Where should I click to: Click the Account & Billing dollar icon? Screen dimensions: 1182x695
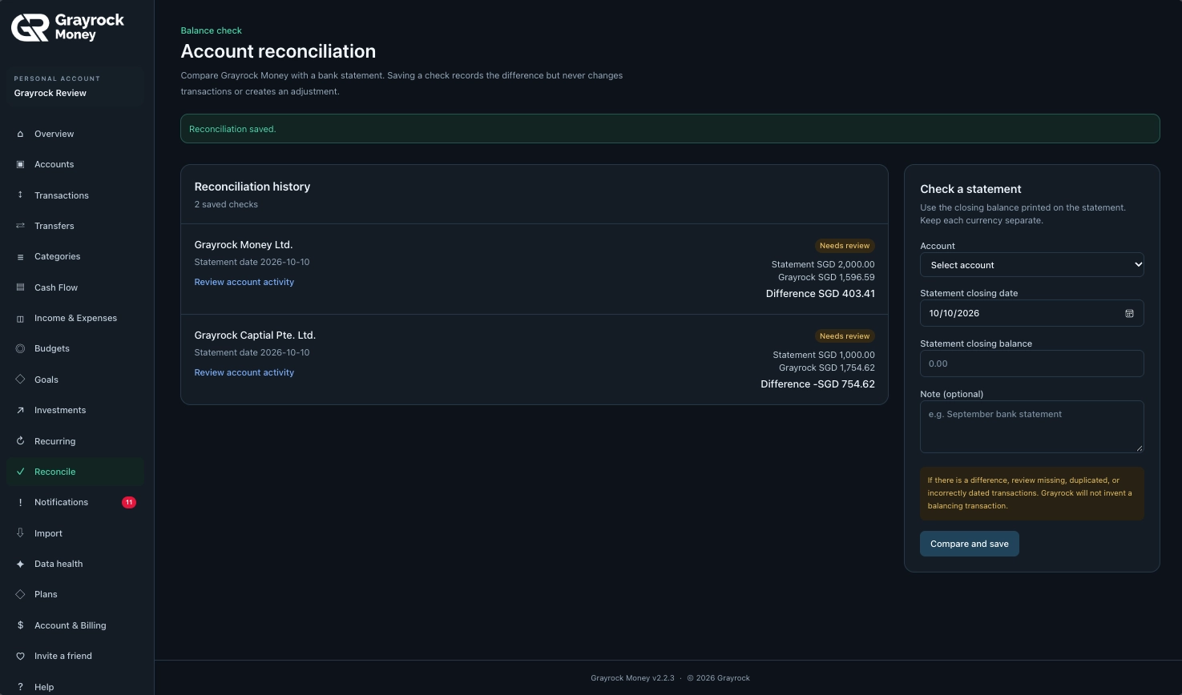[x=20, y=625]
